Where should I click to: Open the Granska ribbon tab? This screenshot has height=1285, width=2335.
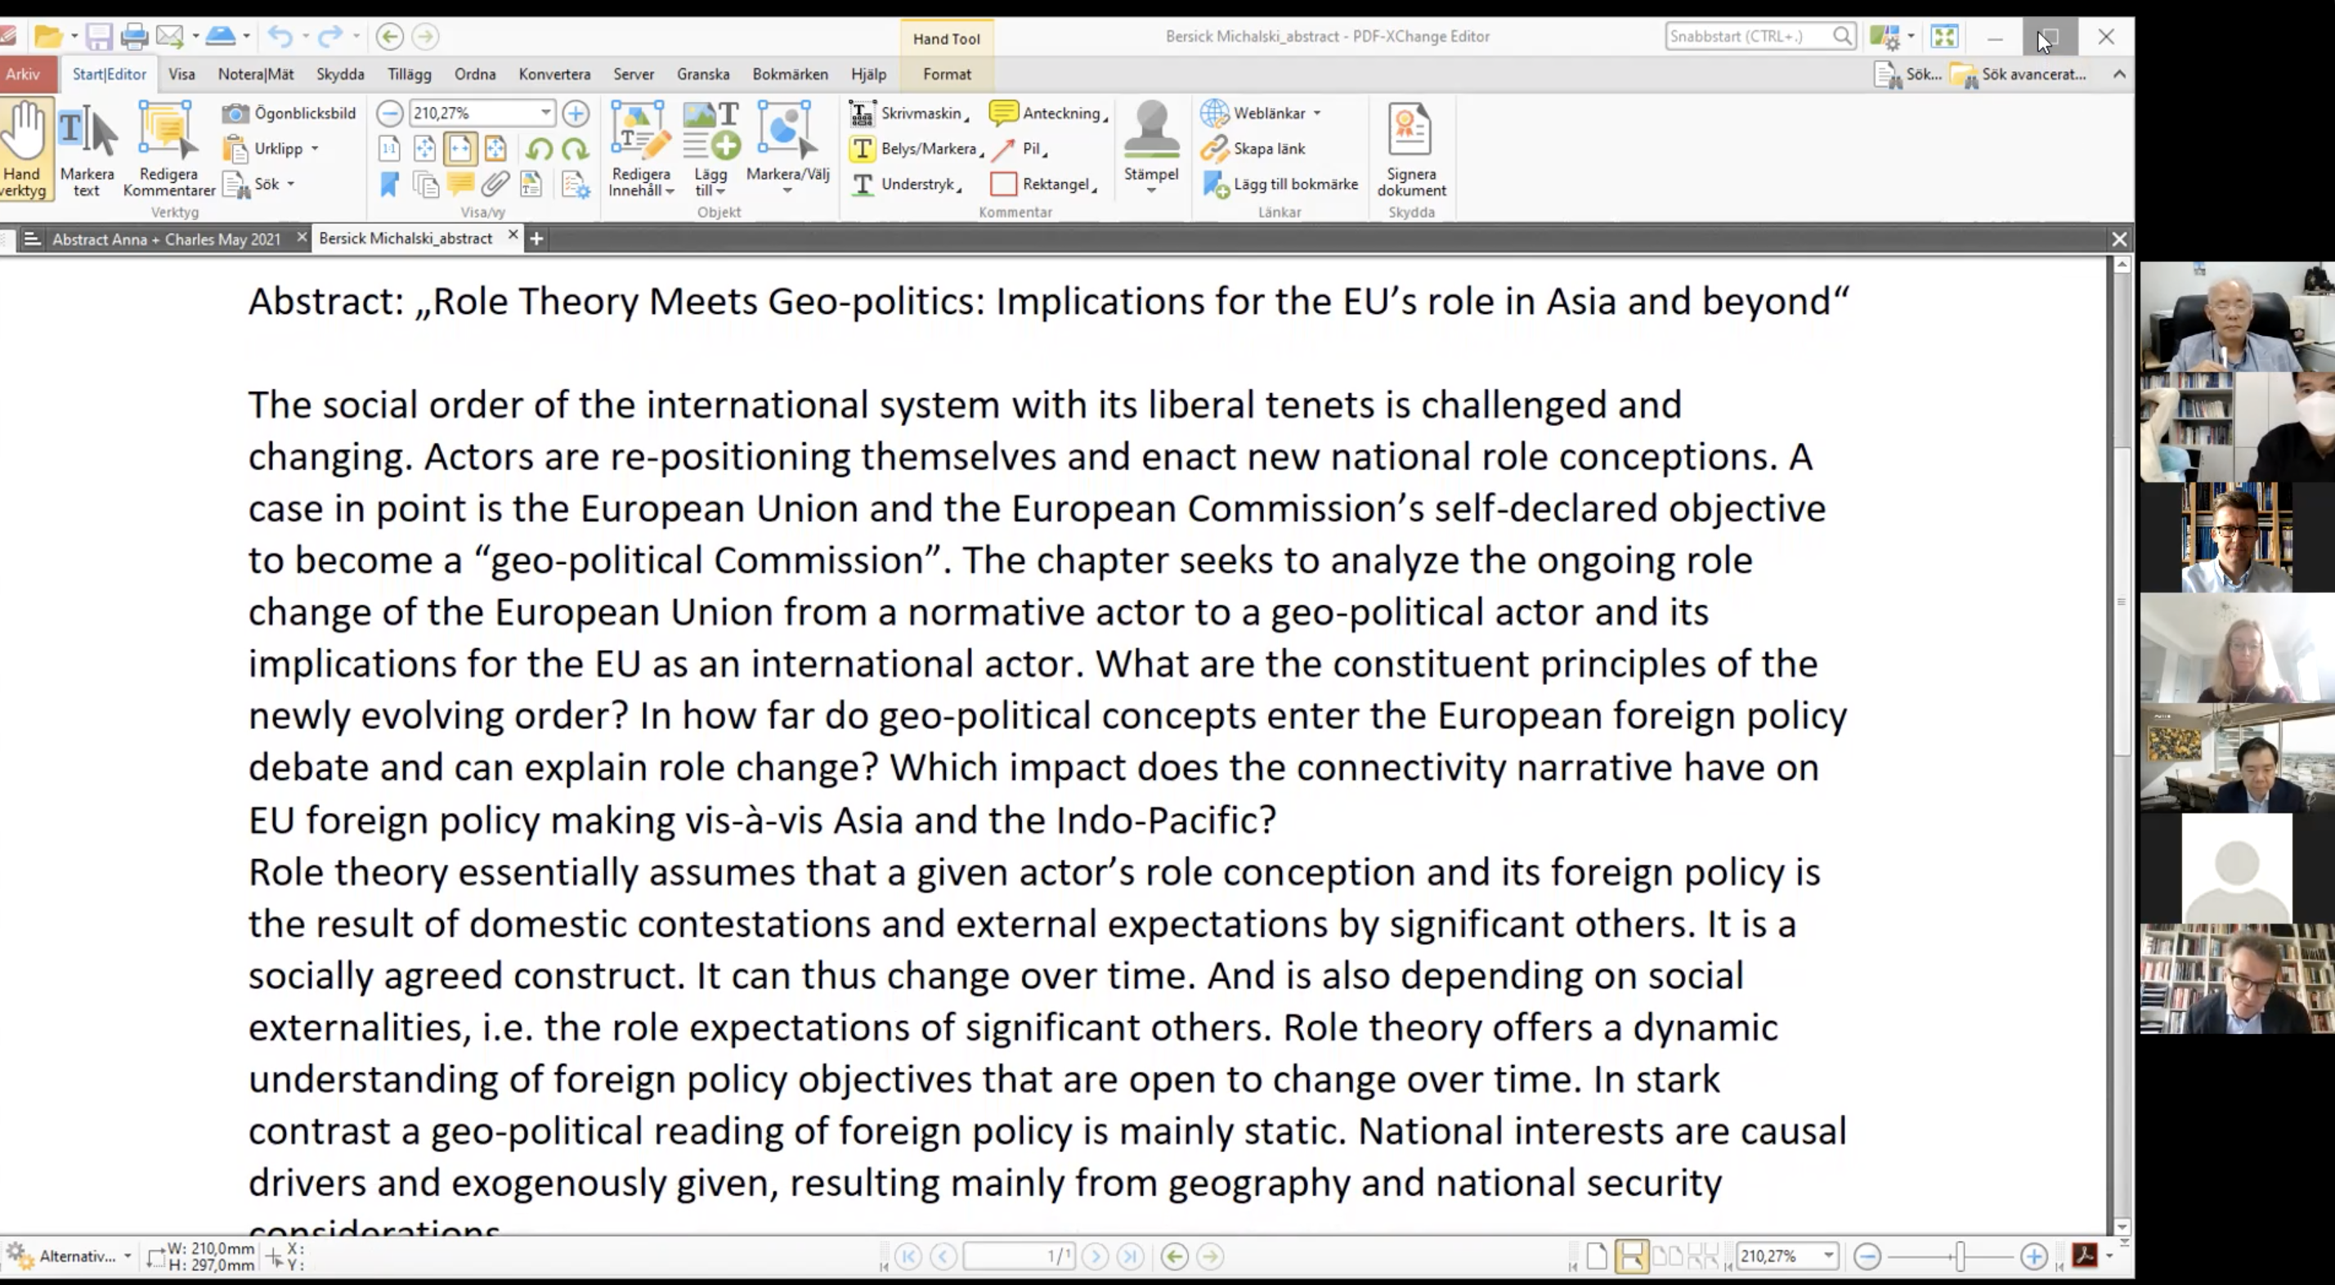[702, 74]
